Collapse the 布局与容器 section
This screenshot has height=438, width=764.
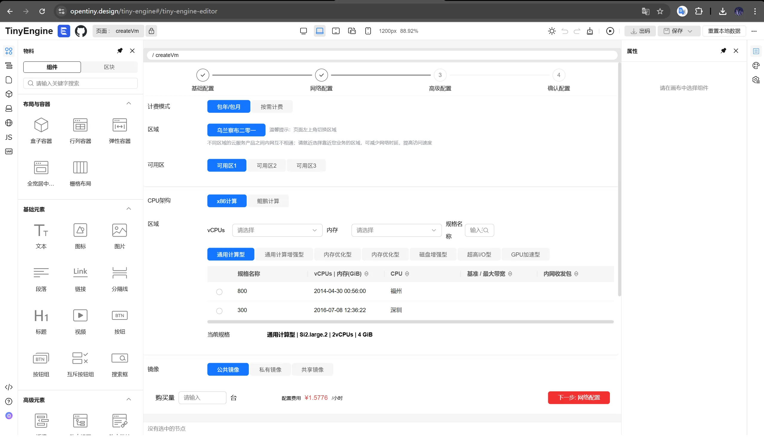pyautogui.click(x=129, y=104)
